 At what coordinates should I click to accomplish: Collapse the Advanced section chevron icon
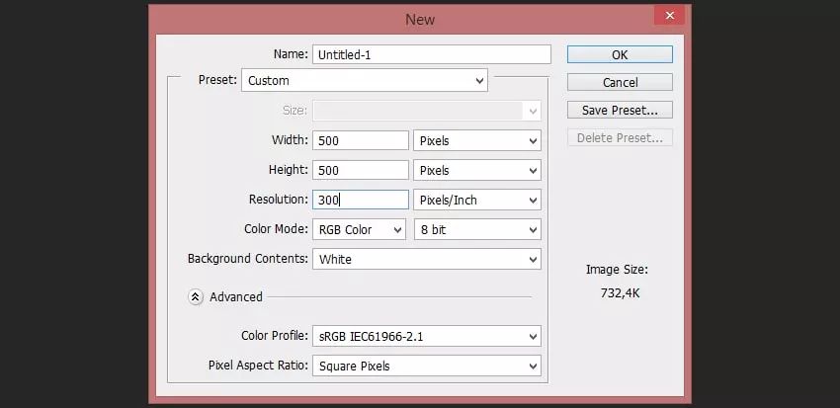coord(196,296)
